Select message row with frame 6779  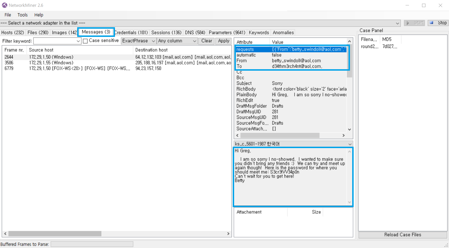click(x=117, y=68)
